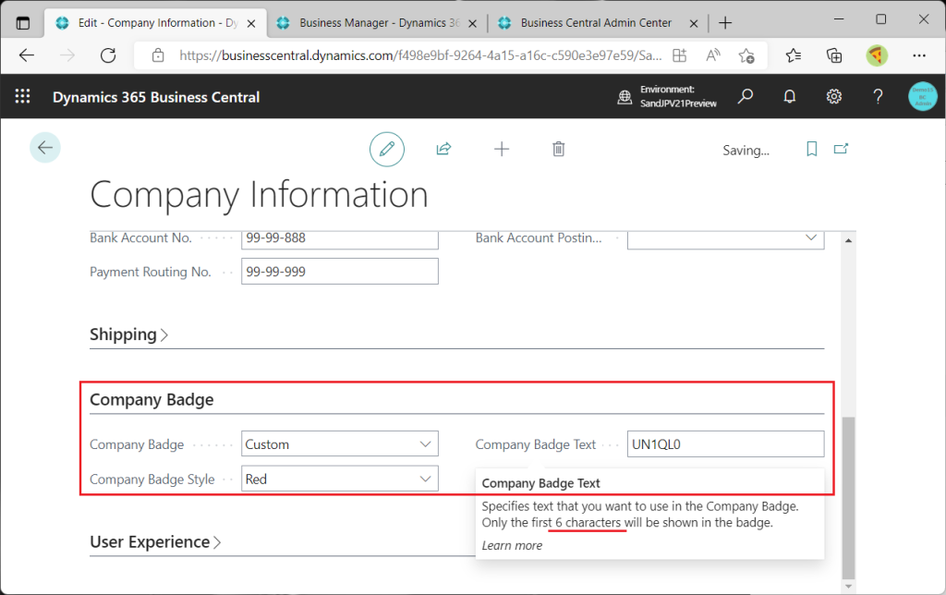946x595 pixels.
Task: Click the page scrollbar thumb
Action: coord(848,497)
